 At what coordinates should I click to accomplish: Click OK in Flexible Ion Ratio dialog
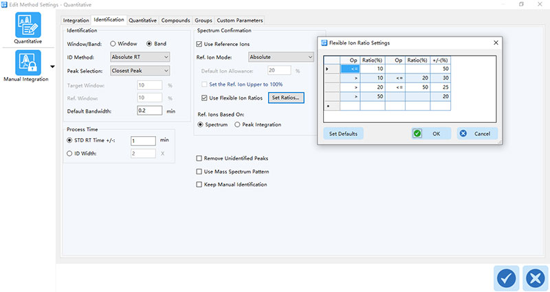(x=430, y=133)
